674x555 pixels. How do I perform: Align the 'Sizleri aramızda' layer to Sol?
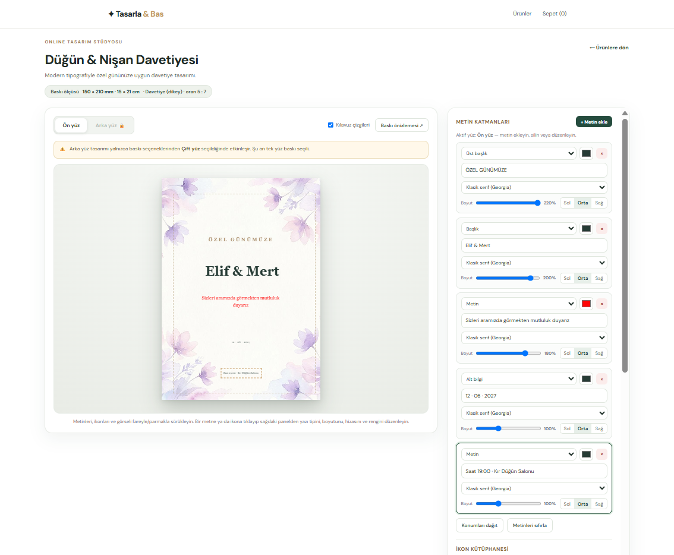567,354
